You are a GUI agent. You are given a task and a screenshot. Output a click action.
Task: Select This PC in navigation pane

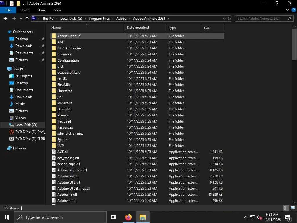(x=19, y=69)
